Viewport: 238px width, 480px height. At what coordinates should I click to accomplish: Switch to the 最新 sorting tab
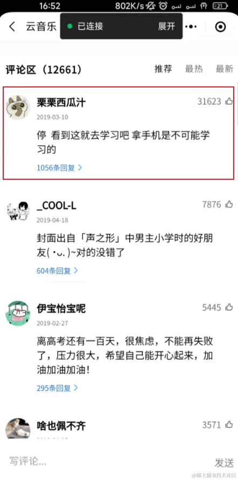[x=224, y=69]
